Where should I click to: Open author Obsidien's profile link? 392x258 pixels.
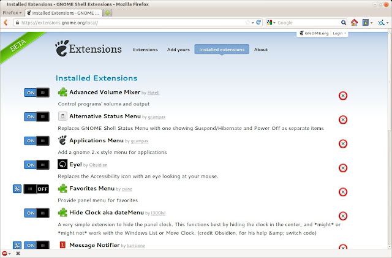click(x=98, y=165)
